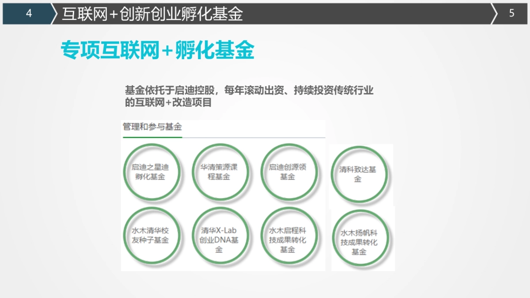Screen dimensions: 530x298
Task: Select the 启迪之星迪孵化基金 circle icon
Action: tap(152, 173)
